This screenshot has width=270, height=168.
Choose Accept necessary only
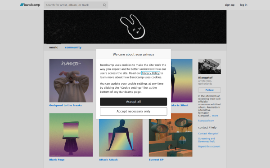pyautogui.click(x=134, y=112)
